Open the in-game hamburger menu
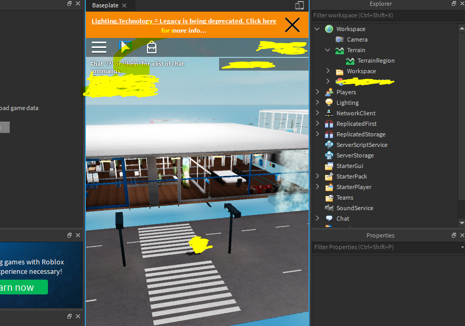This screenshot has width=465, height=326. pyautogui.click(x=99, y=47)
